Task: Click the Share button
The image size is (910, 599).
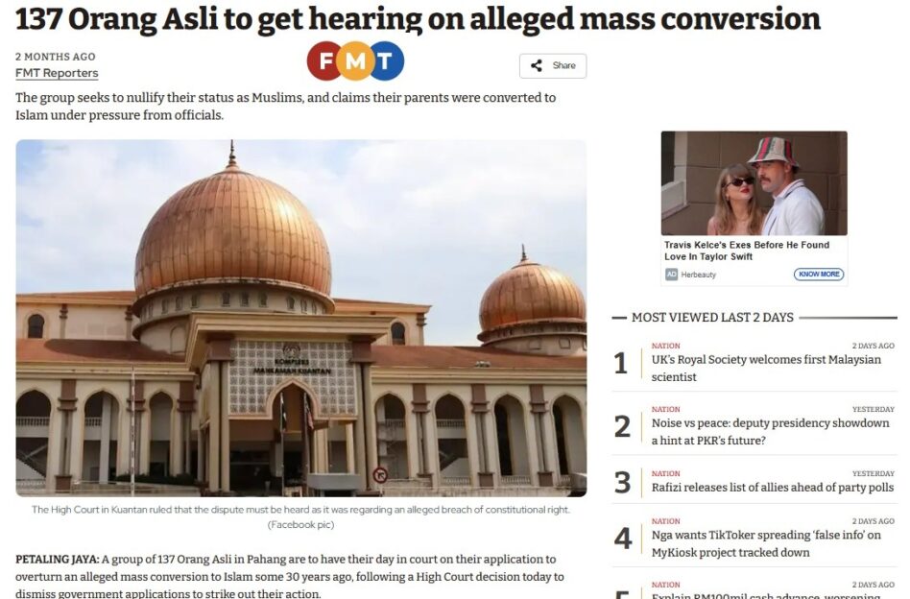Action: click(553, 65)
